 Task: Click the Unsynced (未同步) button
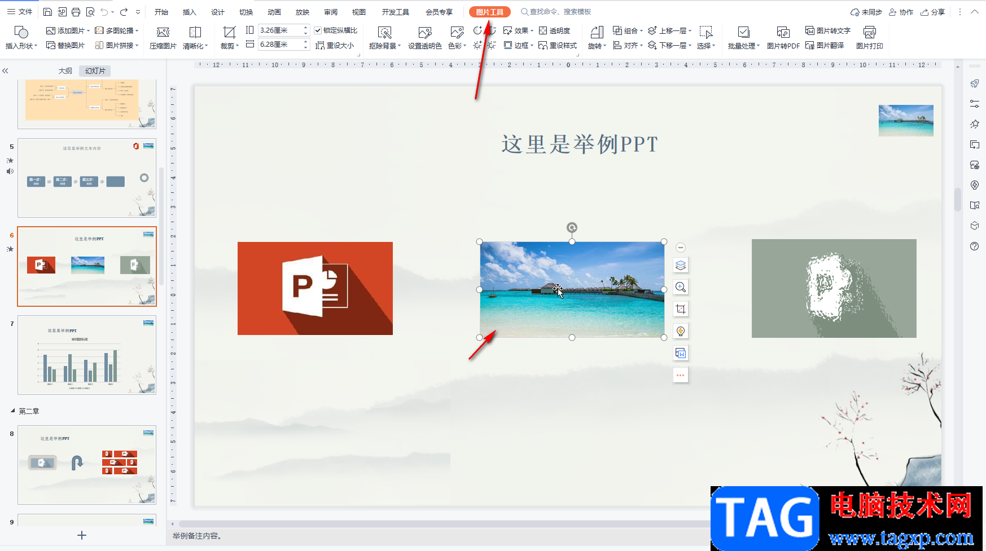tap(866, 12)
